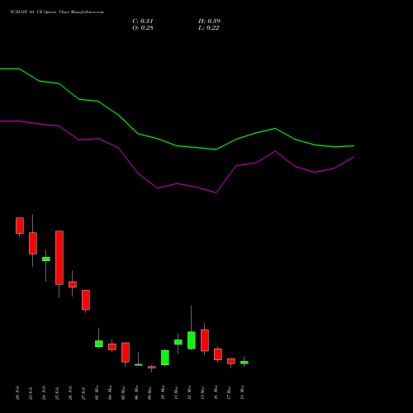Click the open value O: 0.28
Viewport: 413px width, 413px height.
point(143,28)
